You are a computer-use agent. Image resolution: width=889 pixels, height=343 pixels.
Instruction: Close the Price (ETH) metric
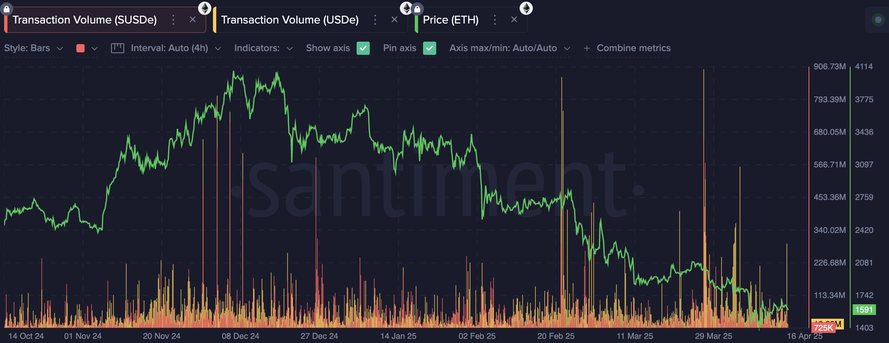tap(514, 19)
